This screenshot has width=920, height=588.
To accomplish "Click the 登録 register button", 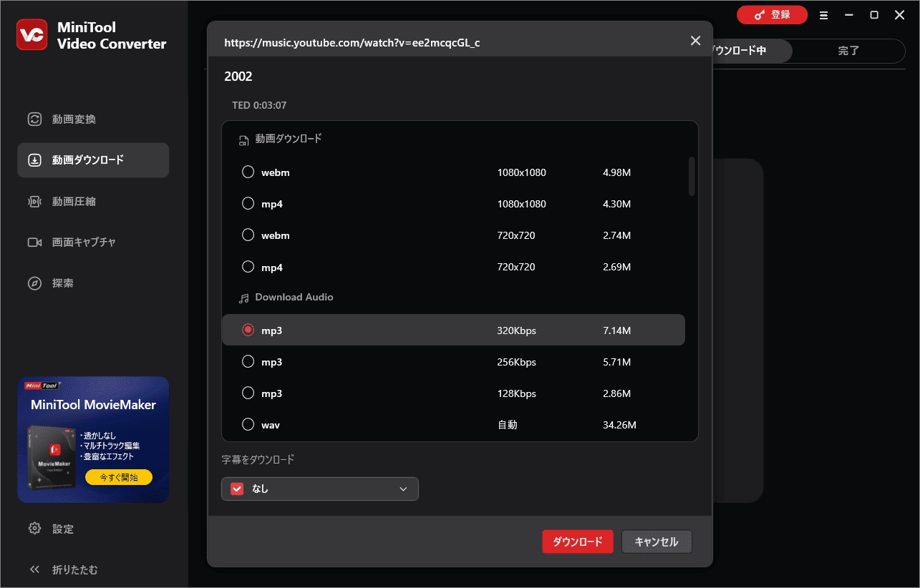I will pyautogui.click(x=772, y=15).
